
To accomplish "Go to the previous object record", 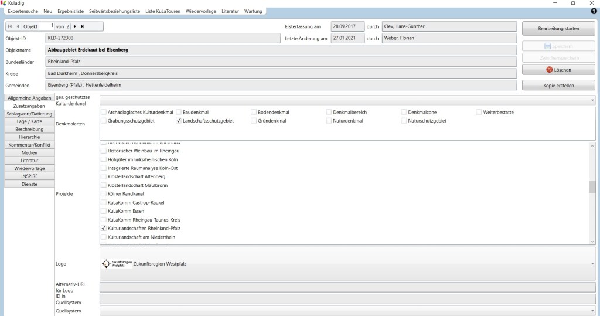I will (x=18, y=26).
